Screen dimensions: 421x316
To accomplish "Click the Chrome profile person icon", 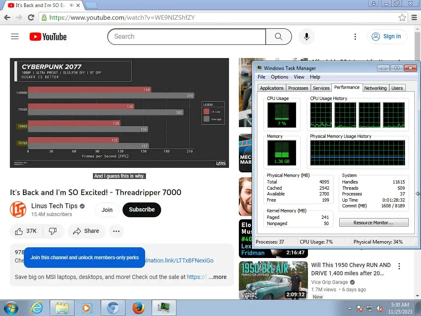I will click(x=373, y=3).
